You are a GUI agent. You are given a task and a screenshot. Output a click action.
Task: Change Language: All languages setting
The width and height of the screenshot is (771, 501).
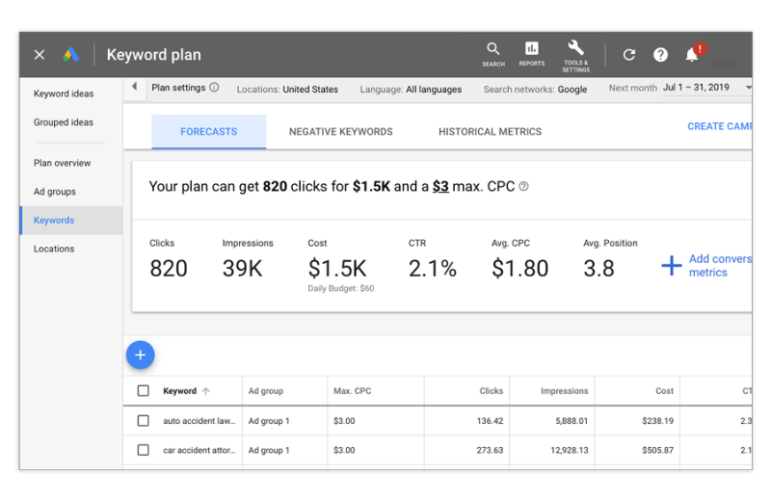click(x=411, y=90)
